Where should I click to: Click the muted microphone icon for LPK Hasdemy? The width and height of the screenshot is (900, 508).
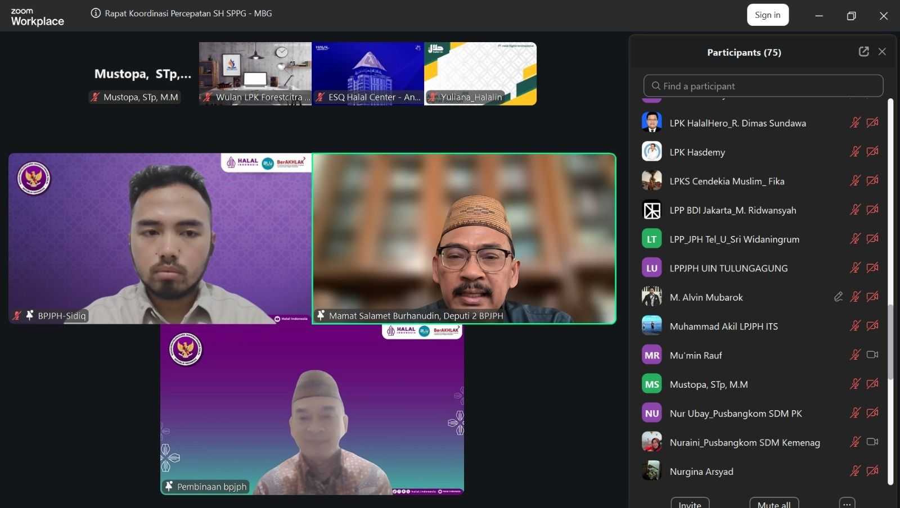pos(855,151)
